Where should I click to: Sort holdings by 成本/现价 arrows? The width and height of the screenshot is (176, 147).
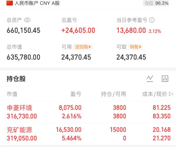(x=171, y=94)
